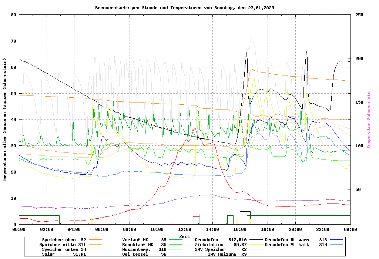The image size is (379, 259).
Task: Click the 12:00 tick on the time axis
Action: click(x=185, y=229)
